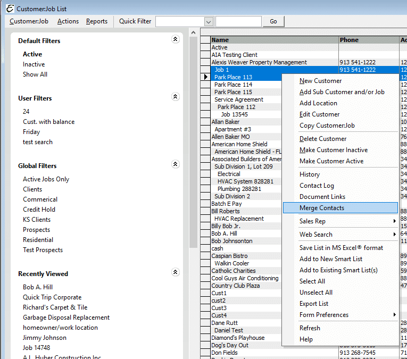Click Help in context menu

pos(306,339)
